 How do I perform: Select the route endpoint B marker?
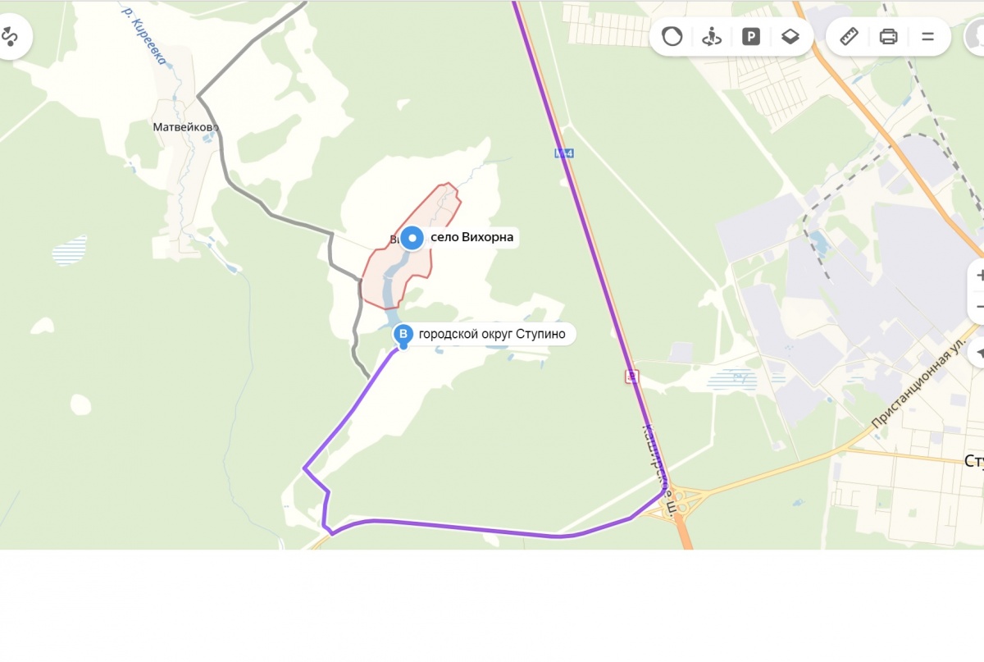point(403,335)
